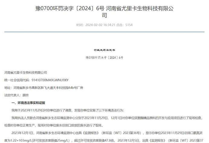Click the line starting '2023年12月1日, 河南省新乡'
The width and height of the screenshot is (209, 143).
point(107,133)
